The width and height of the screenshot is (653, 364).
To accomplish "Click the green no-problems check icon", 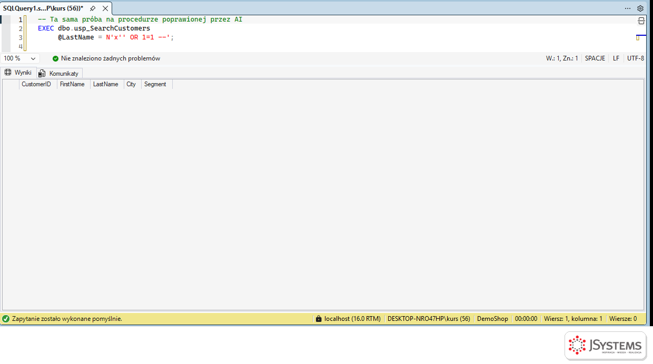I will (55, 58).
